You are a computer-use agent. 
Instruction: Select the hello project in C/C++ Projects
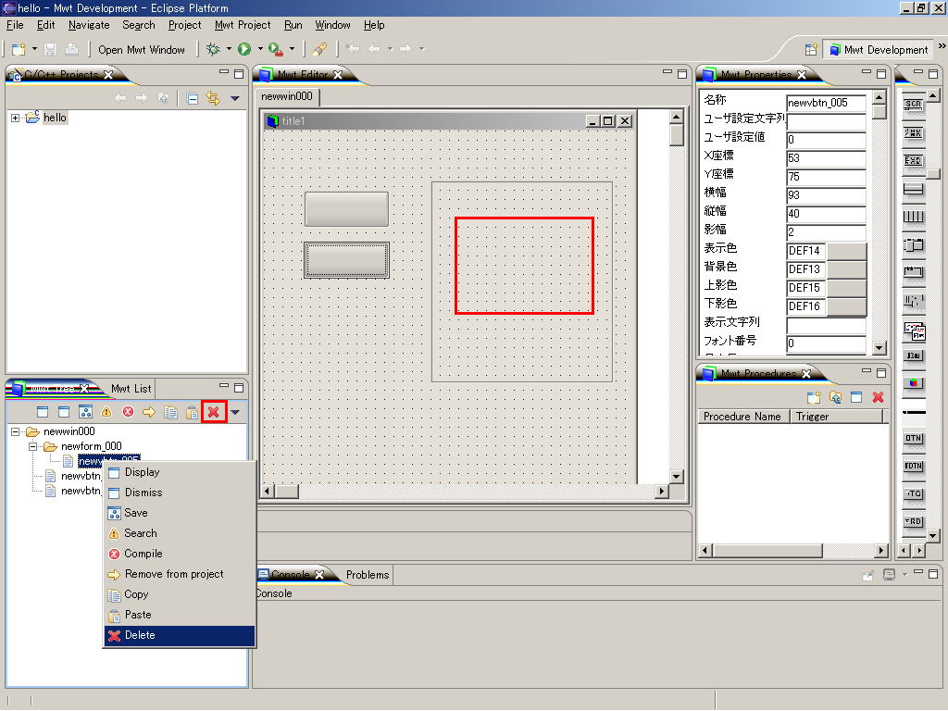pyautogui.click(x=55, y=118)
